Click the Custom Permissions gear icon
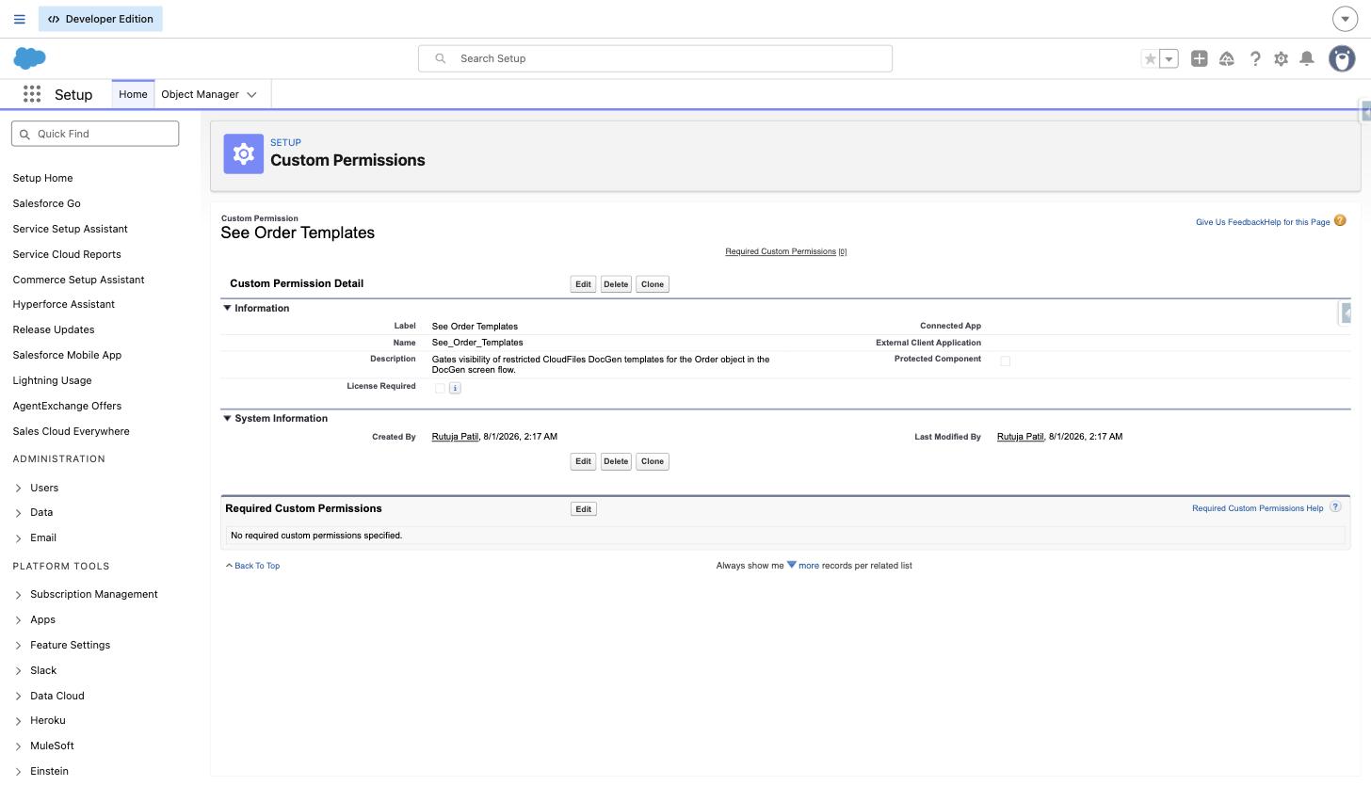1371x786 pixels. [243, 154]
